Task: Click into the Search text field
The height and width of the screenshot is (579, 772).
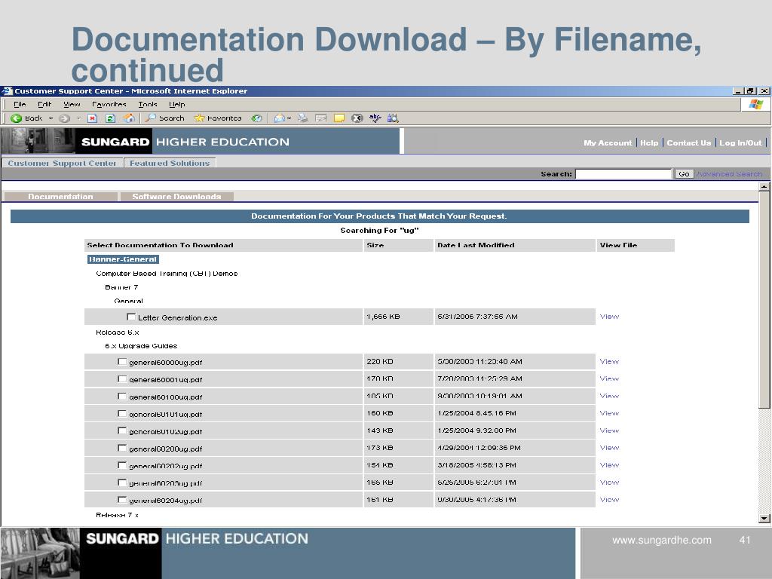Action: click(623, 174)
